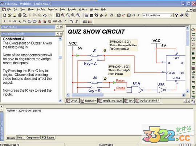Run Electrical Rules Check

pyautogui.click(x=124, y=15)
